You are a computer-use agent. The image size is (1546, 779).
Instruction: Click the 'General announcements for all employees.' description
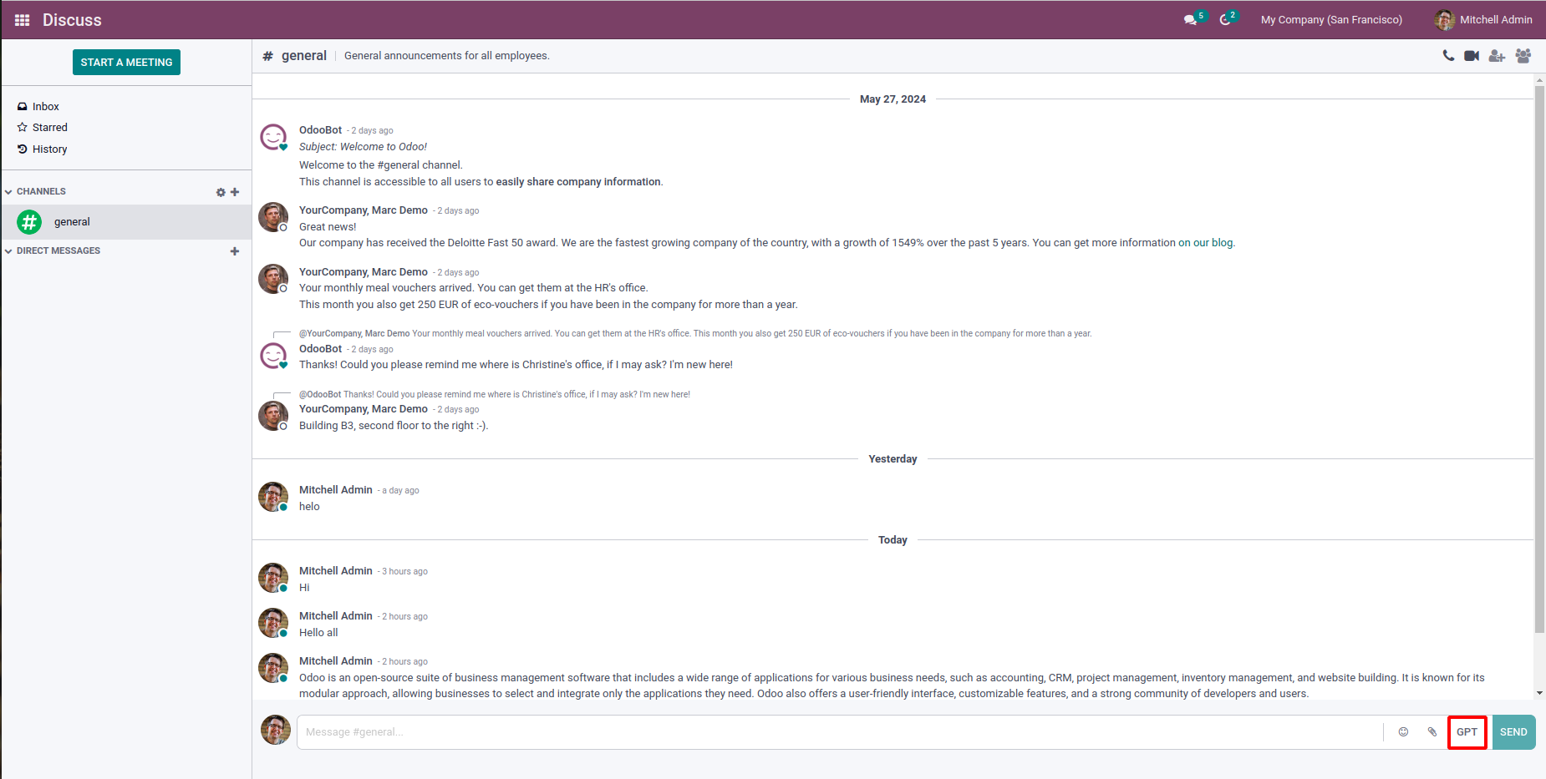pyautogui.click(x=447, y=56)
